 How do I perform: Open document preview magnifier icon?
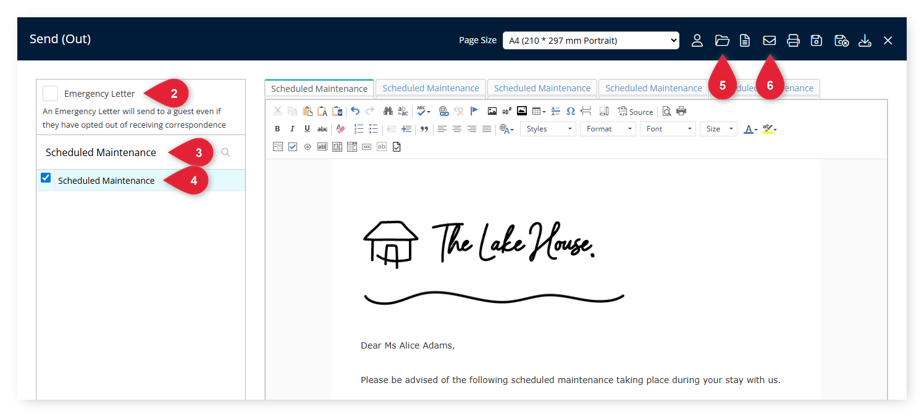[666, 111]
